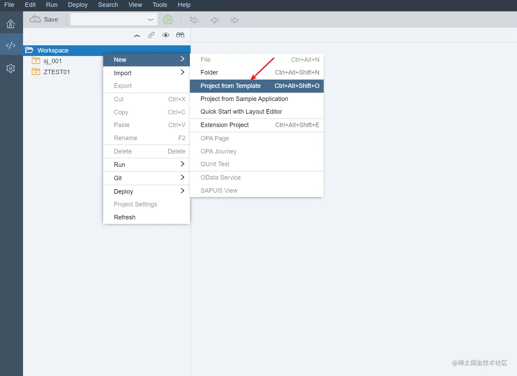The image size is (517, 376).
Task: Select the Home icon in the left sidebar
Action: [x=11, y=24]
